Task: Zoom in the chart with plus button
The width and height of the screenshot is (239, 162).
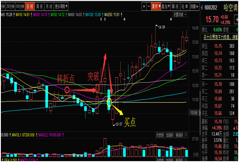Action: pos(144,6)
